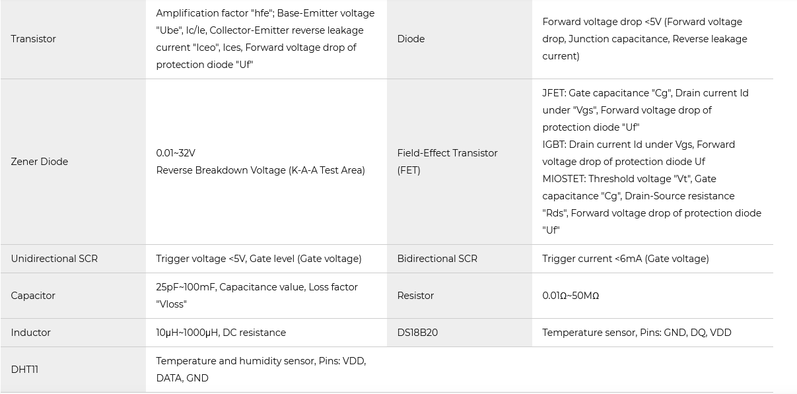Click the Diode label cell
Viewport: 797px width, 394px height.
tap(411, 39)
